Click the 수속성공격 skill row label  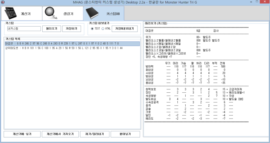(152, 102)
